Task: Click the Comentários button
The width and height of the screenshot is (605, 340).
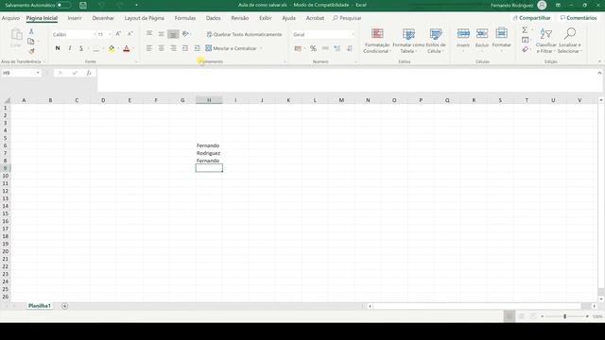Action: [x=579, y=18]
